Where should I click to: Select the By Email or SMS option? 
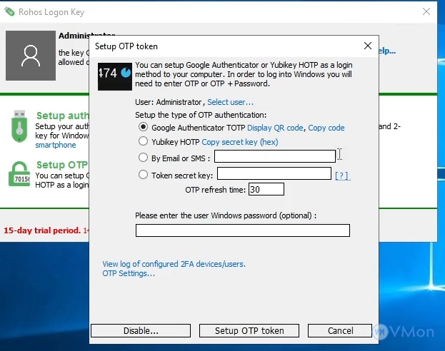[x=144, y=158]
